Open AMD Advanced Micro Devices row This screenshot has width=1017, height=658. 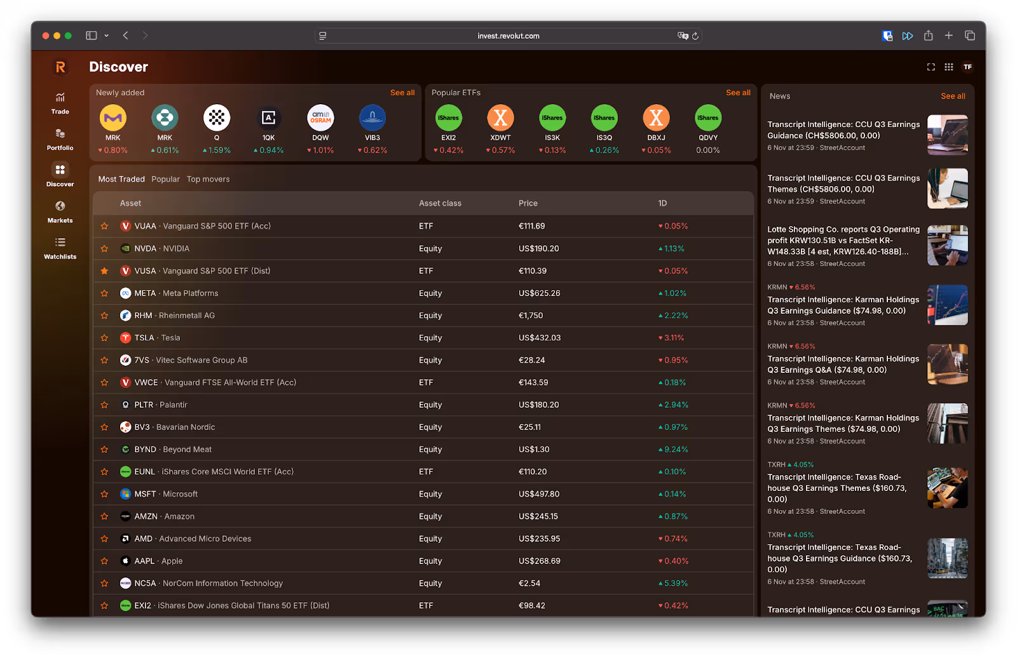click(423, 539)
